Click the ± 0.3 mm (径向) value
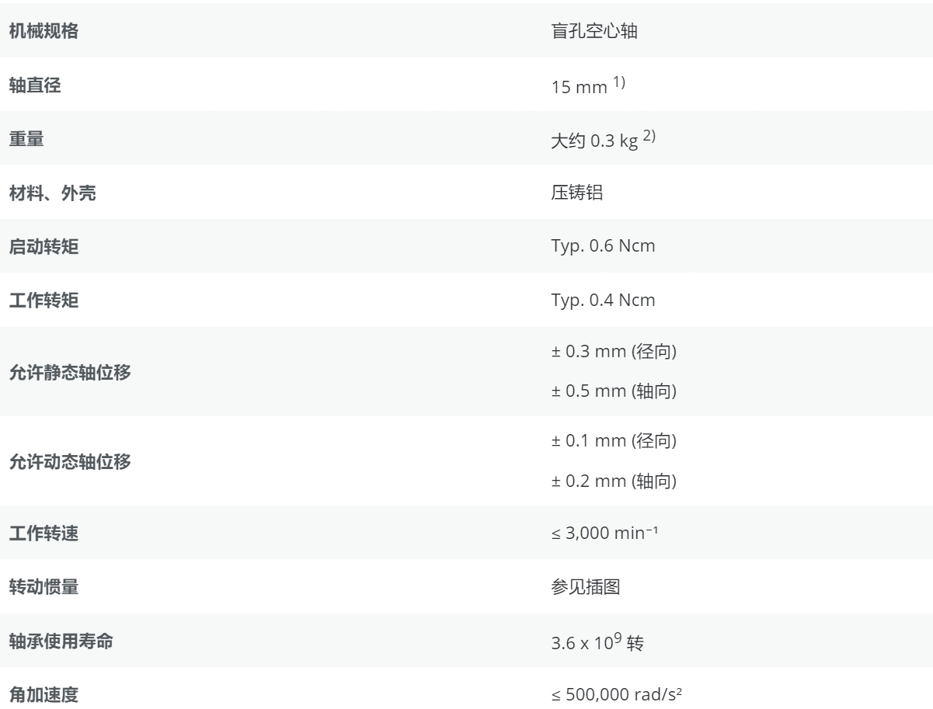Viewport: 933px width, 709px height. click(x=614, y=353)
